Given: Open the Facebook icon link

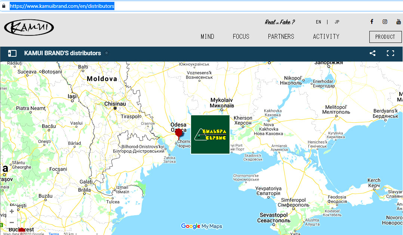Looking at the screenshot, I should [x=372, y=22].
